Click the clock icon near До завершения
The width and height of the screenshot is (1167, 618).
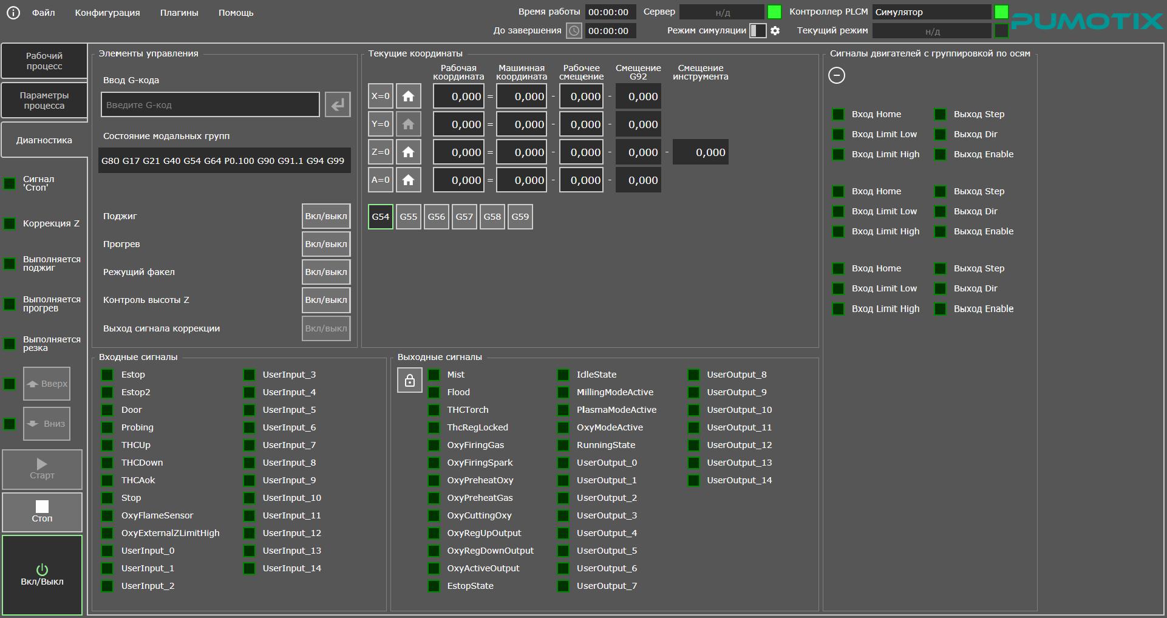point(574,30)
